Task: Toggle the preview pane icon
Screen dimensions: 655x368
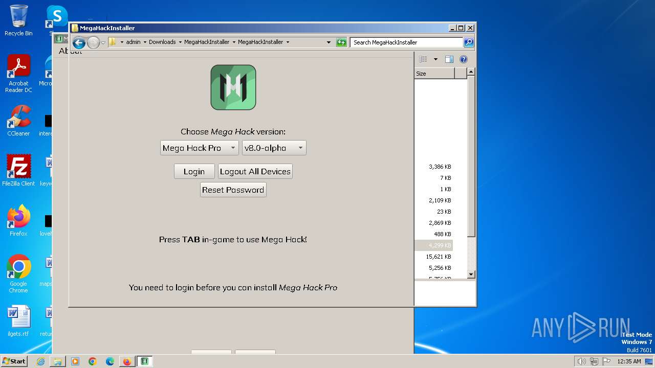Action: click(x=449, y=59)
